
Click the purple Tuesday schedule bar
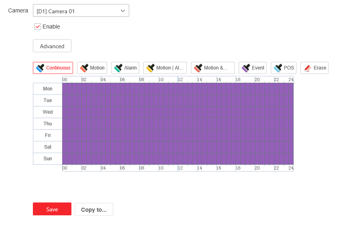[x=178, y=100]
